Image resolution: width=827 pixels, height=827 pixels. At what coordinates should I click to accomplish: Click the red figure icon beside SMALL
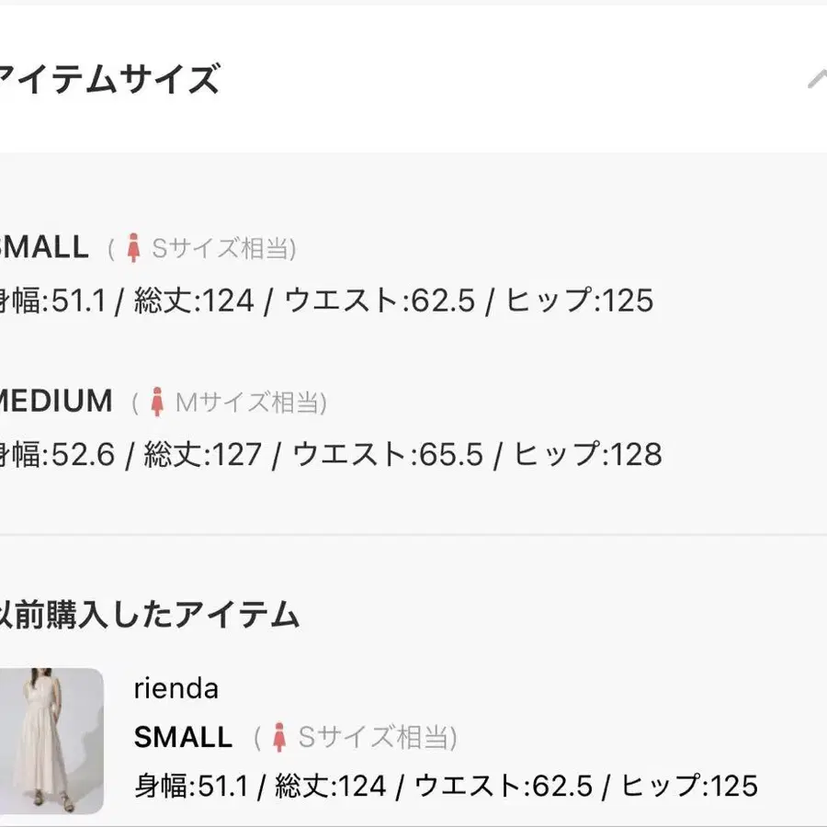coord(134,248)
